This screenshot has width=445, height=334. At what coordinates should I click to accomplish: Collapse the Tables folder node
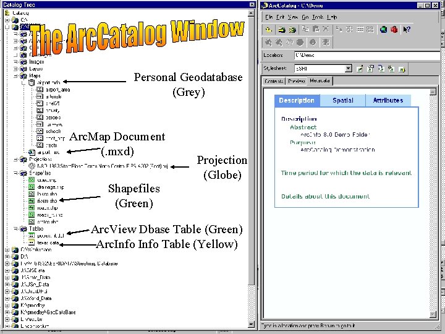point(15,229)
